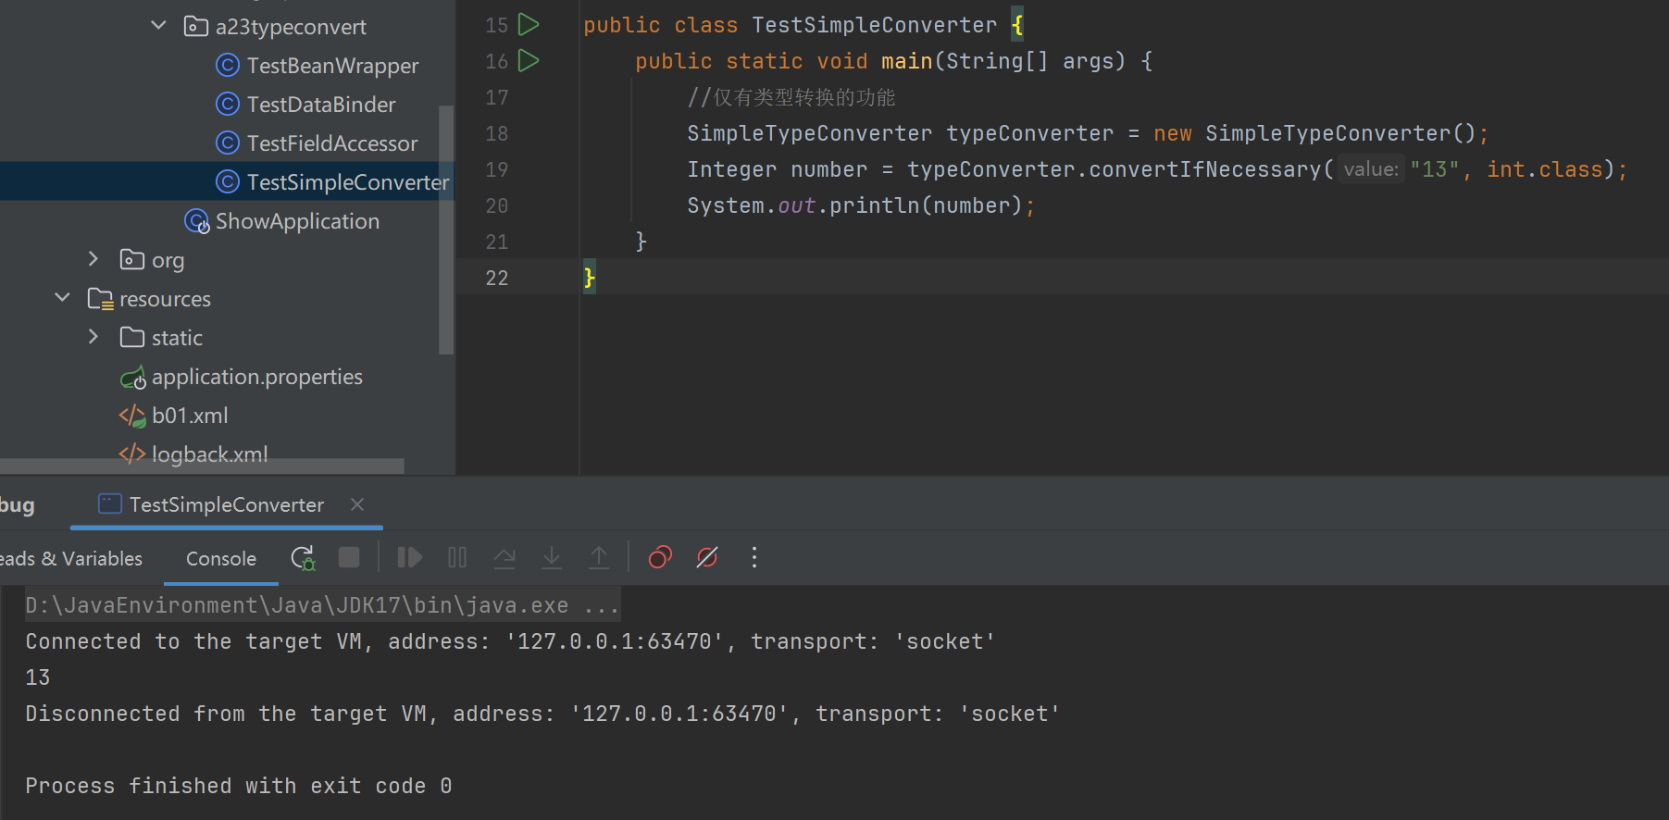Collapse the a23typeconvert package folder
Viewport: 1669px width, 820px height.
[x=158, y=25]
